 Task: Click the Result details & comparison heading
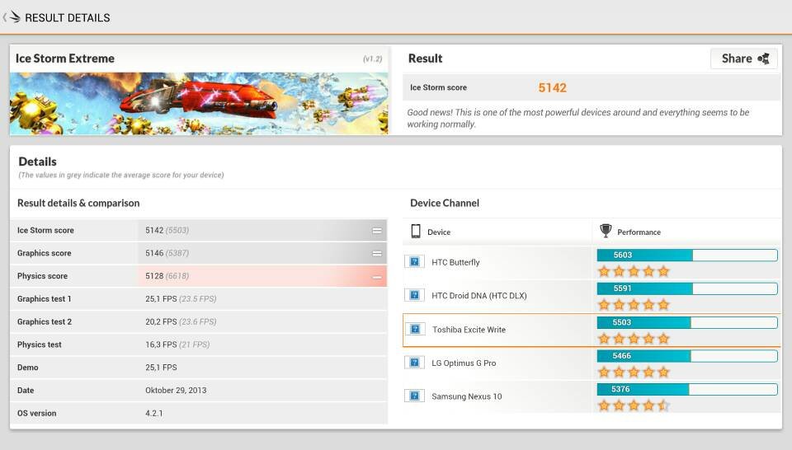coord(78,204)
